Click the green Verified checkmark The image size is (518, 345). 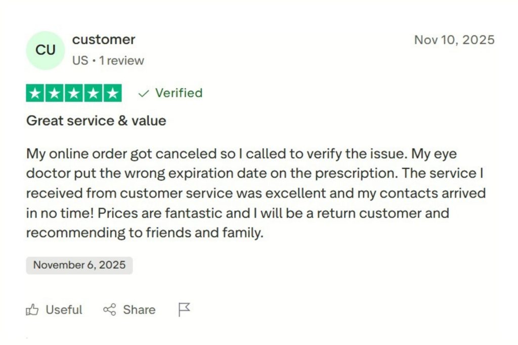143,93
